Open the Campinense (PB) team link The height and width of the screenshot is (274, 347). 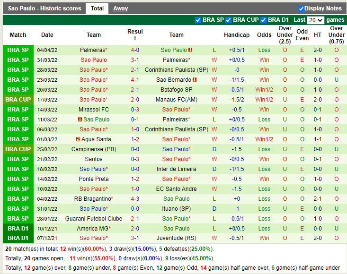click(94, 149)
